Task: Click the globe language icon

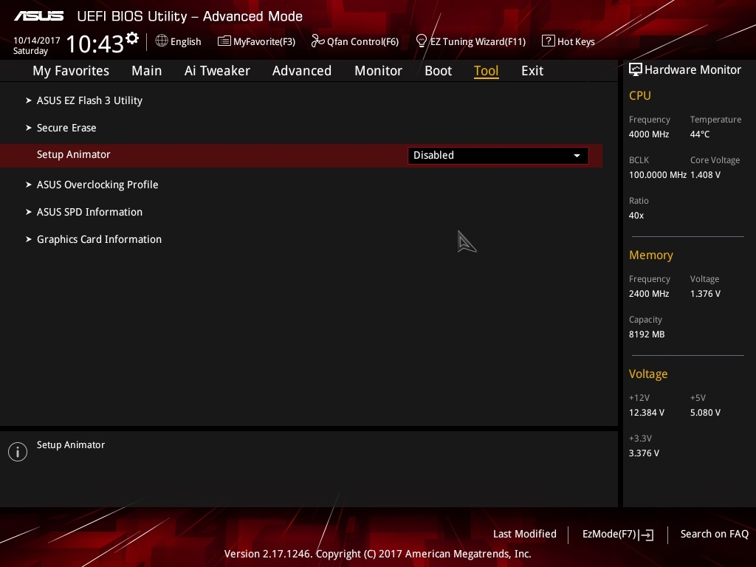Action: [162, 41]
